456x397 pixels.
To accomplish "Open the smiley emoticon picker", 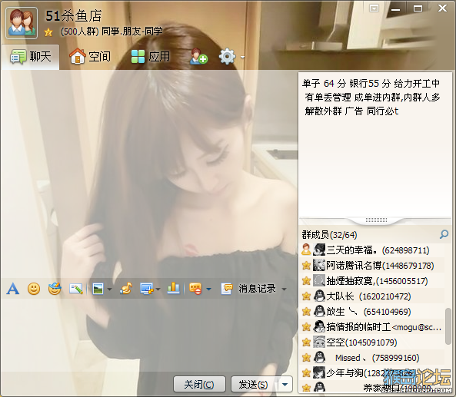I will tap(34, 289).
